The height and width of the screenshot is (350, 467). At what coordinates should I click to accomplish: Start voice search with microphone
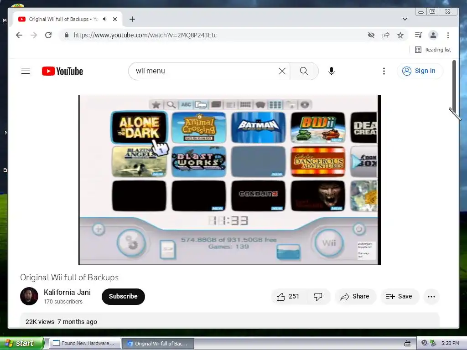click(332, 71)
